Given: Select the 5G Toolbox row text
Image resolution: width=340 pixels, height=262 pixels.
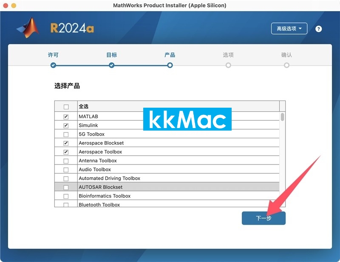Looking at the screenshot, I should tap(91, 134).
